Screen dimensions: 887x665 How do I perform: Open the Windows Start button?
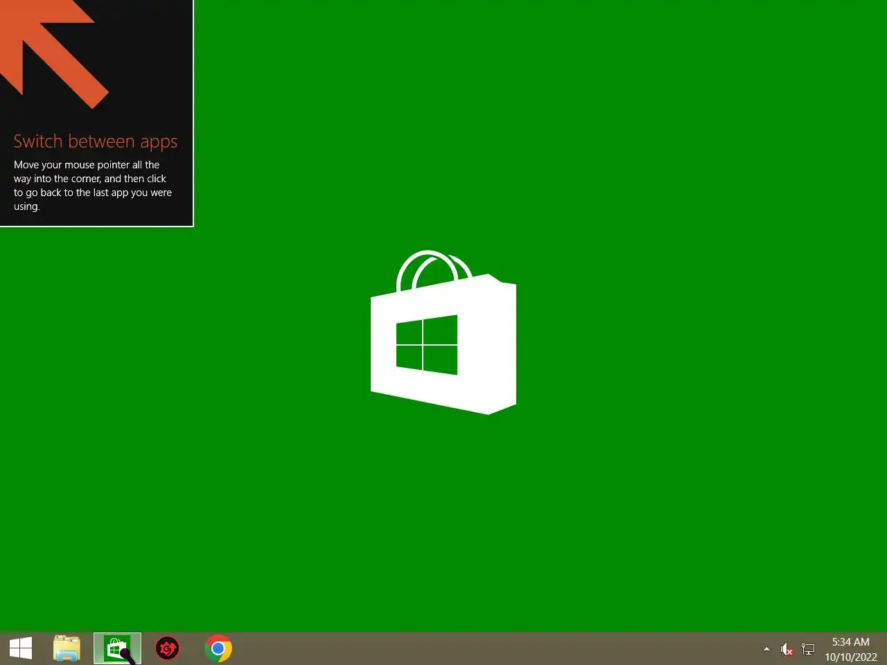point(21,648)
